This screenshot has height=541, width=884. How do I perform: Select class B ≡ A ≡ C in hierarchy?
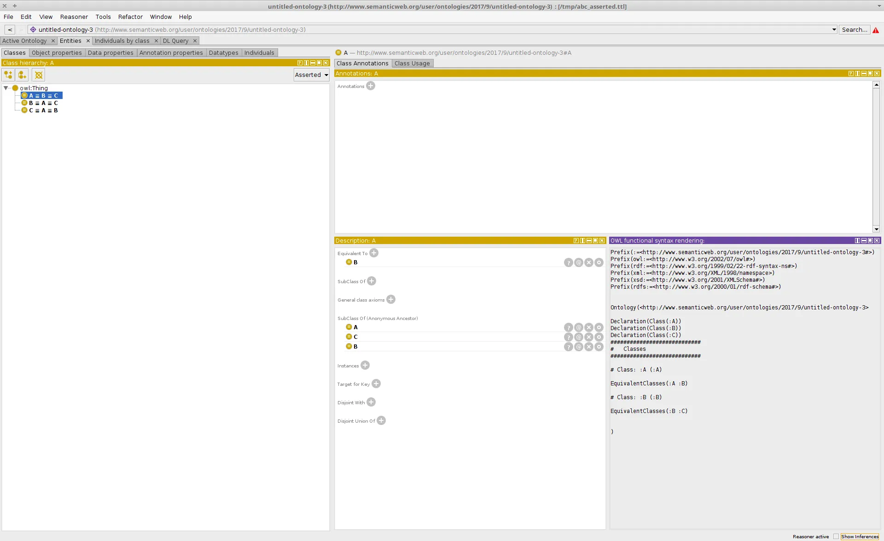(43, 103)
